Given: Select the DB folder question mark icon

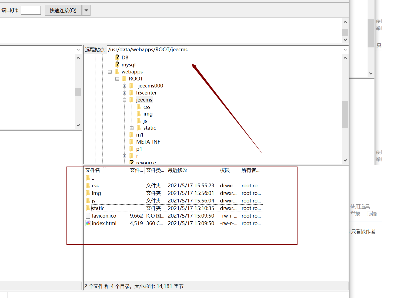Looking at the screenshot, I should coord(117,57).
